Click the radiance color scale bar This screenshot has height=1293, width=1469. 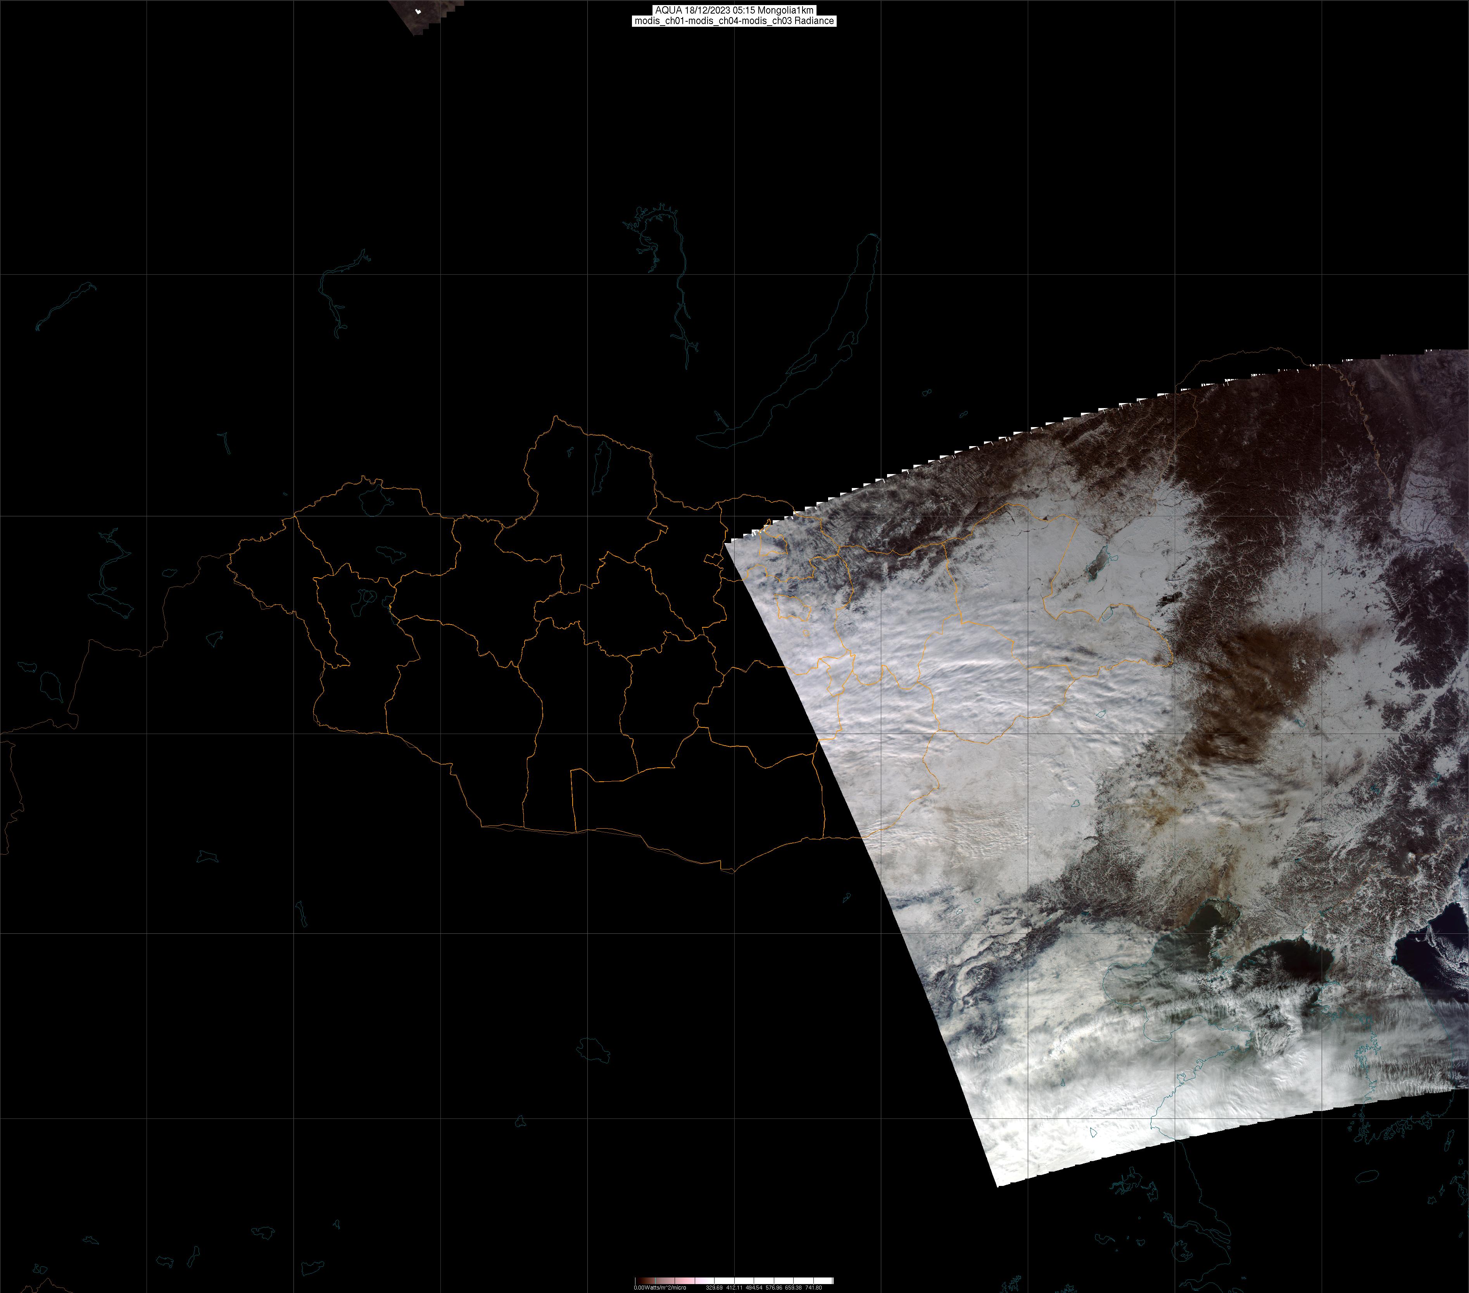click(734, 1281)
